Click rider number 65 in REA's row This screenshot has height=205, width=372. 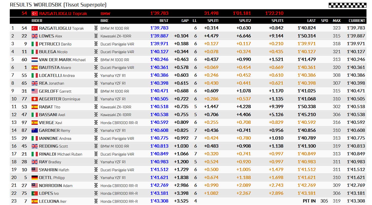[x=24, y=83]
